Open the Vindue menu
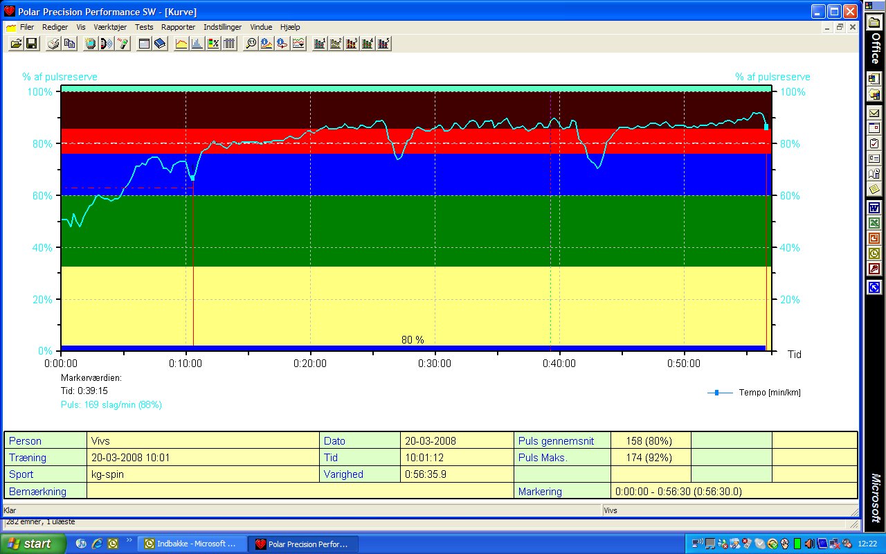The height and width of the screenshot is (554, 886). (x=261, y=27)
